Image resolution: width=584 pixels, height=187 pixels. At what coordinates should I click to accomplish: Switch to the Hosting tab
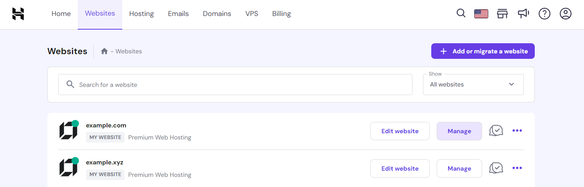[x=141, y=14]
